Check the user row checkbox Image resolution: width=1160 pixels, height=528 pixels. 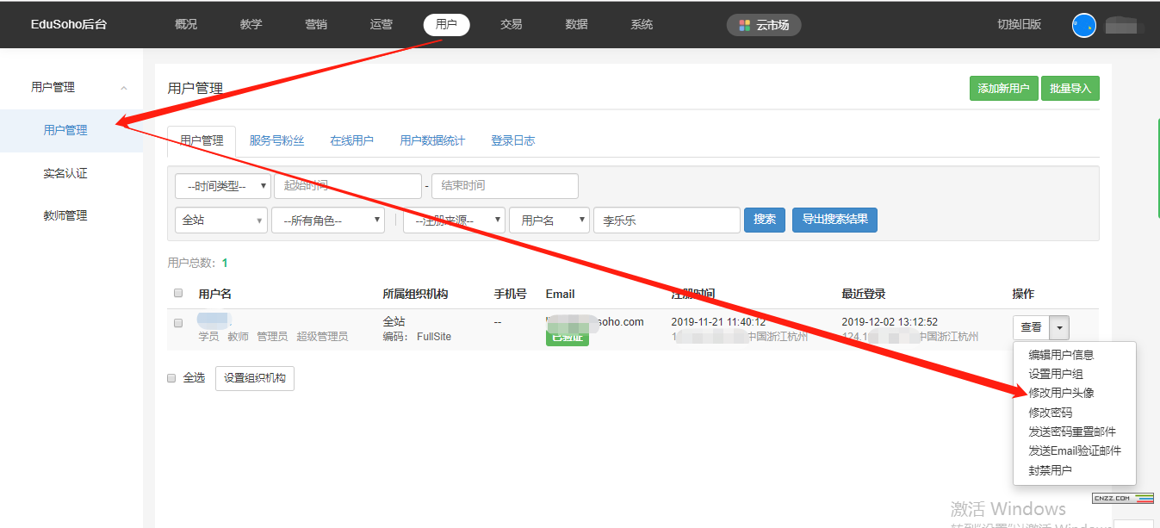click(178, 323)
